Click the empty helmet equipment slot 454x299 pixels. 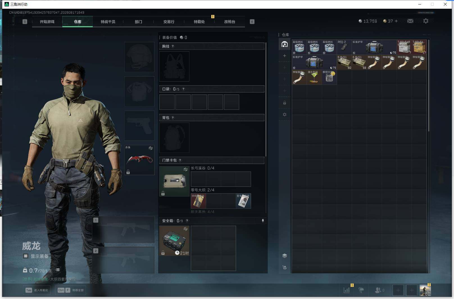coord(139,57)
